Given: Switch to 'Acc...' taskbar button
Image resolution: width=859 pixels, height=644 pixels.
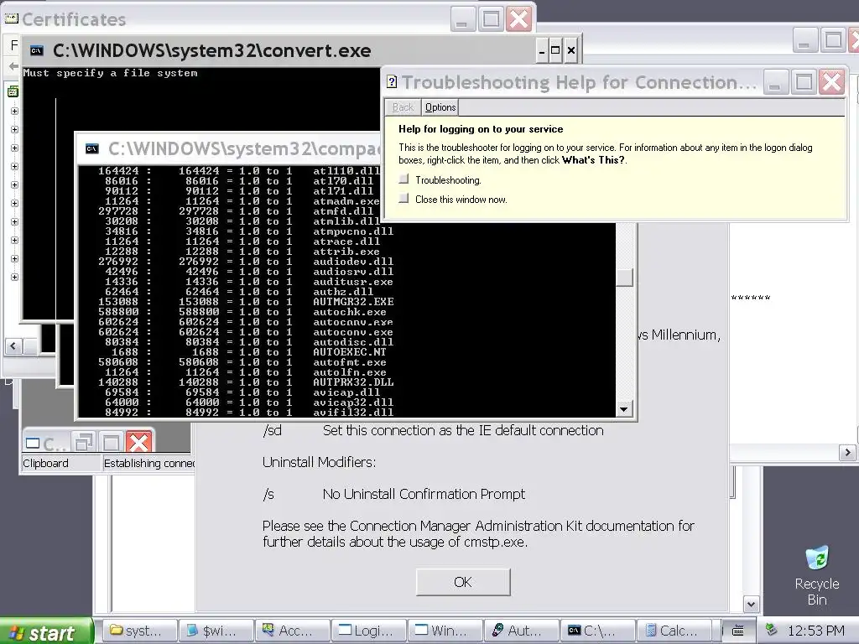Looking at the screenshot, I should pos(294,631).
